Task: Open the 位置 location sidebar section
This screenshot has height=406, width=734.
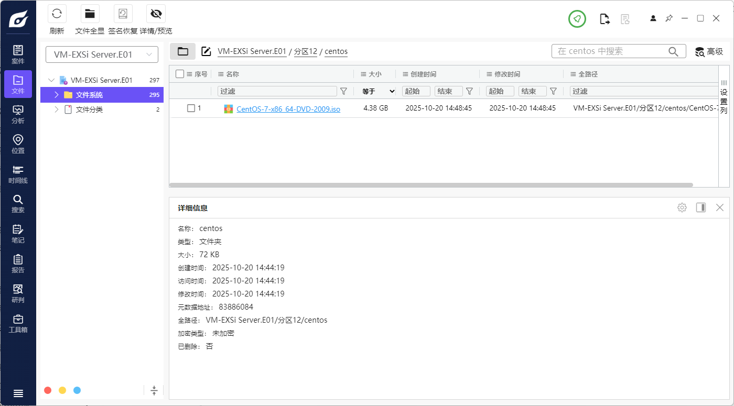Action: coord(18,144)
